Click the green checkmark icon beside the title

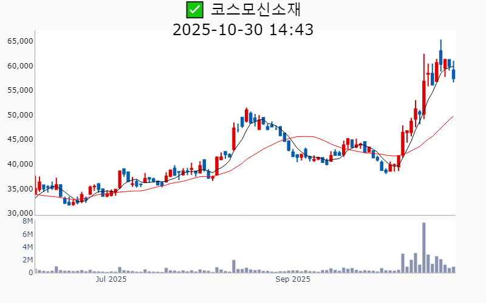pos(194,10)
